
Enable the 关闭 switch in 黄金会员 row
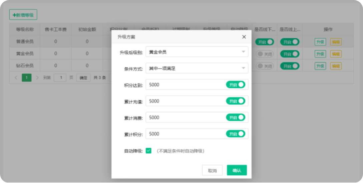265,54
